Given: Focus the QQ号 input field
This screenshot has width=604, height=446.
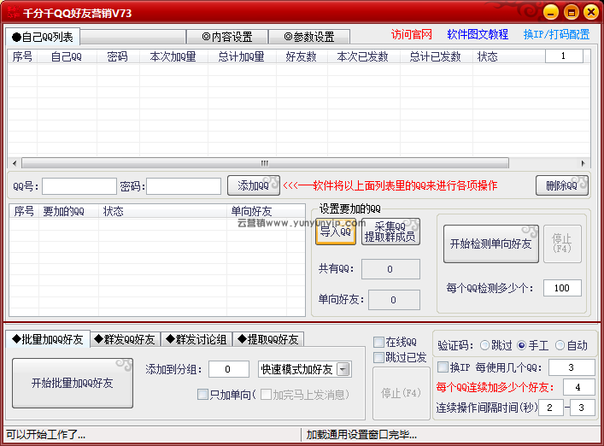Looking at the screenshot, I should click(79, 186).
